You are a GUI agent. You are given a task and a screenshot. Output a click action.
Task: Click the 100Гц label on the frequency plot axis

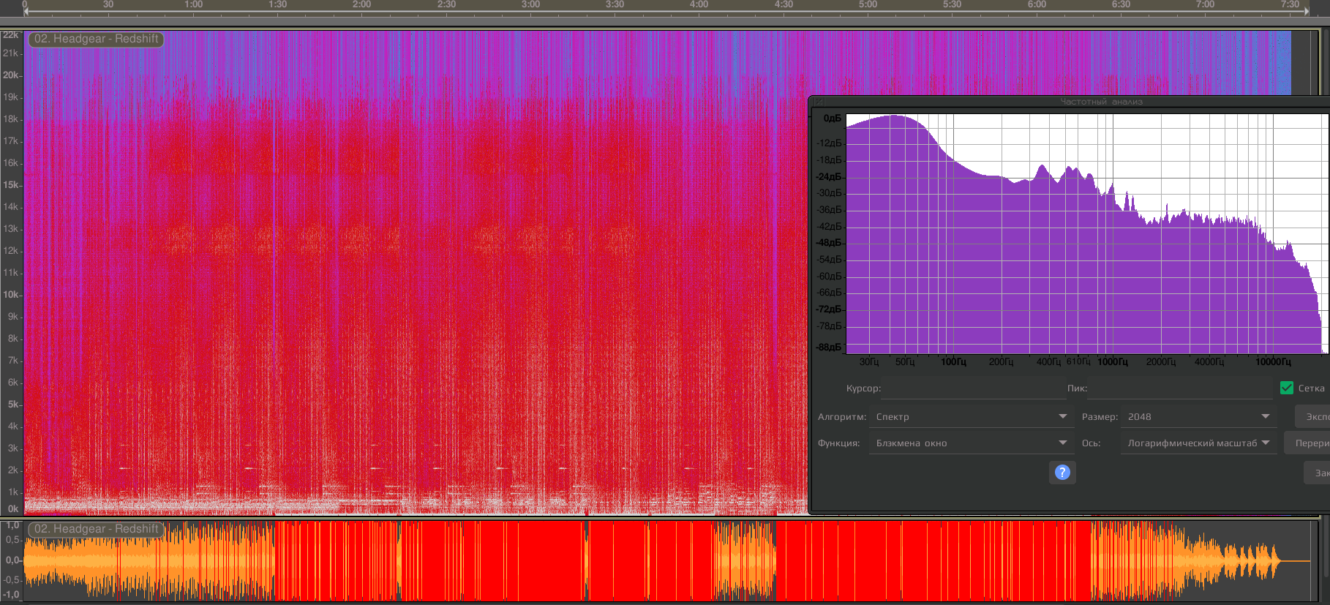(x=953, y=362)
